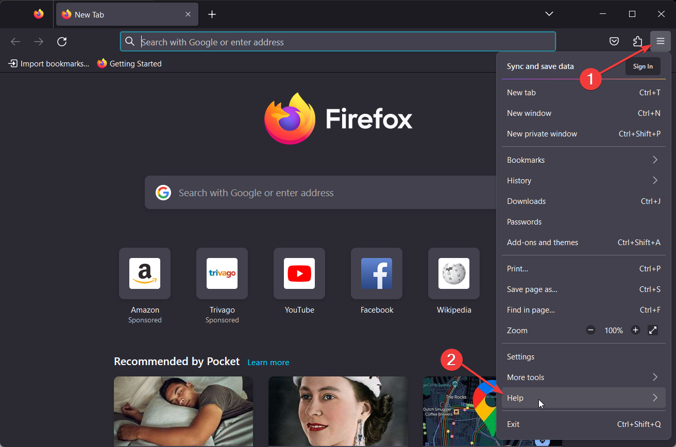Open the sponsored Amazon shortcut
The height and width of the screenshot is (447, 676).
point(144,273)
